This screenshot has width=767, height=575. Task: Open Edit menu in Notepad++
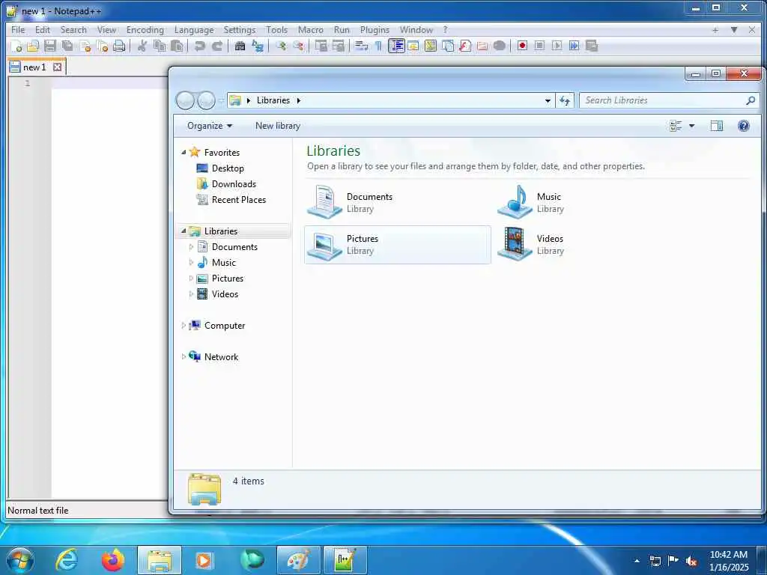pyautogui.click(x=43, y=30)
